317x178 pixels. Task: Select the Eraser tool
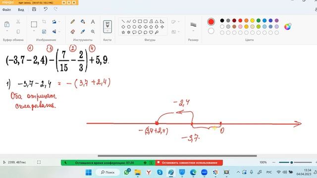73,32
